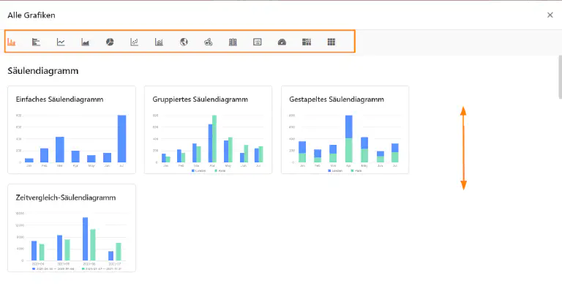Screen dimensions: 562x297
Task: Select the column chart icon highlighted in orange
Action: (x=12, y=42)
